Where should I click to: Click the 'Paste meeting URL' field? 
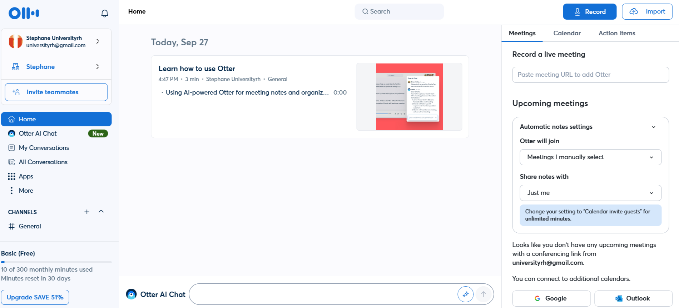(x=590, y=75)
